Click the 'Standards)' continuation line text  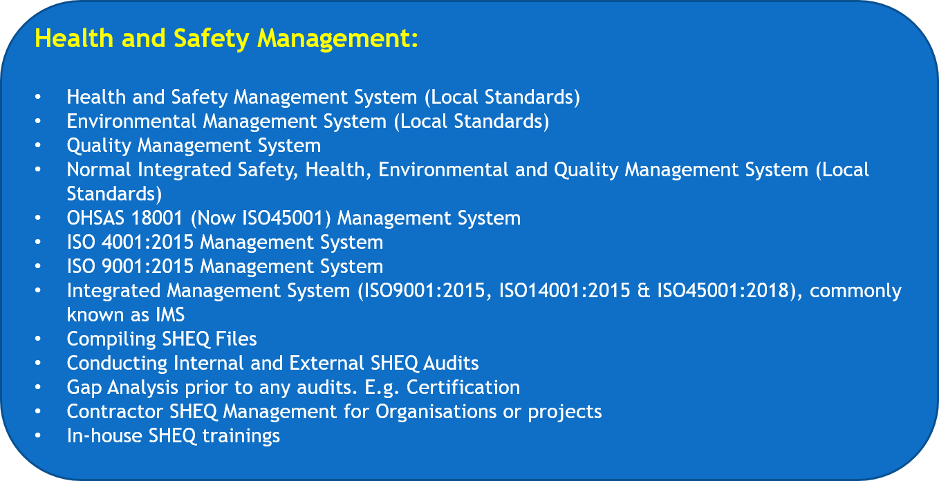coord(114,193)
